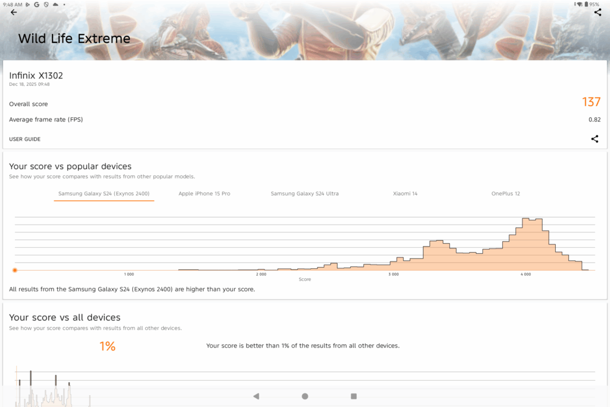Switch to the OnePlus 12 tab
This screenshot has height=407, width=610.
pos(506,194)
